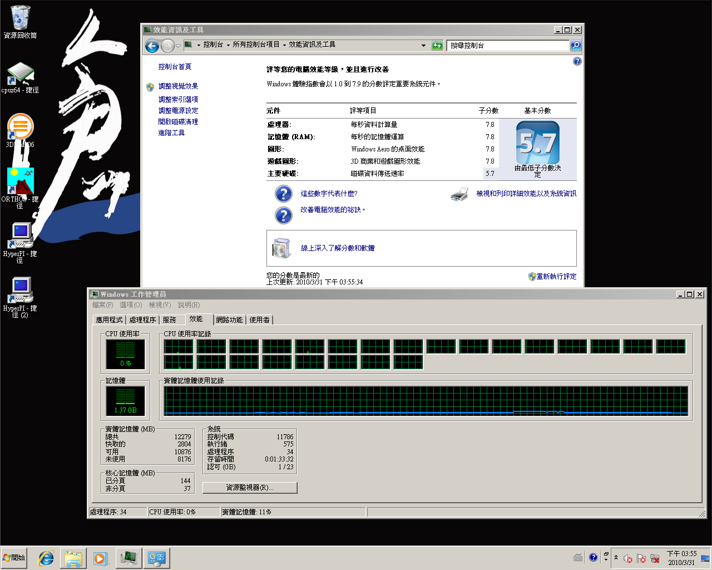Click inside the 搜尋控制台 search field
The width and height of the screenshot is (712, 570).
pos(508,46)
